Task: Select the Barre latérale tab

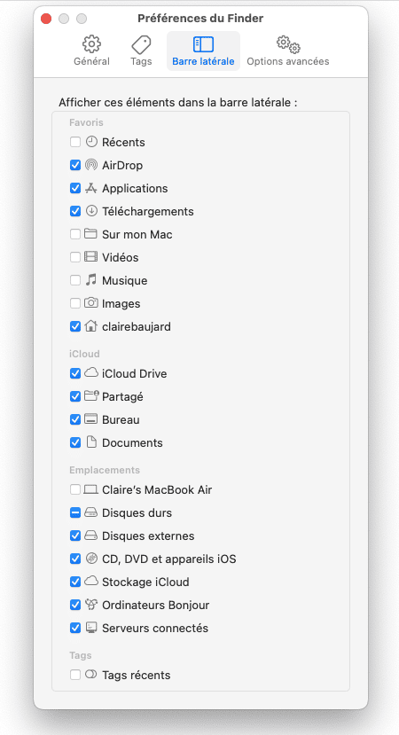Action: 203,51
